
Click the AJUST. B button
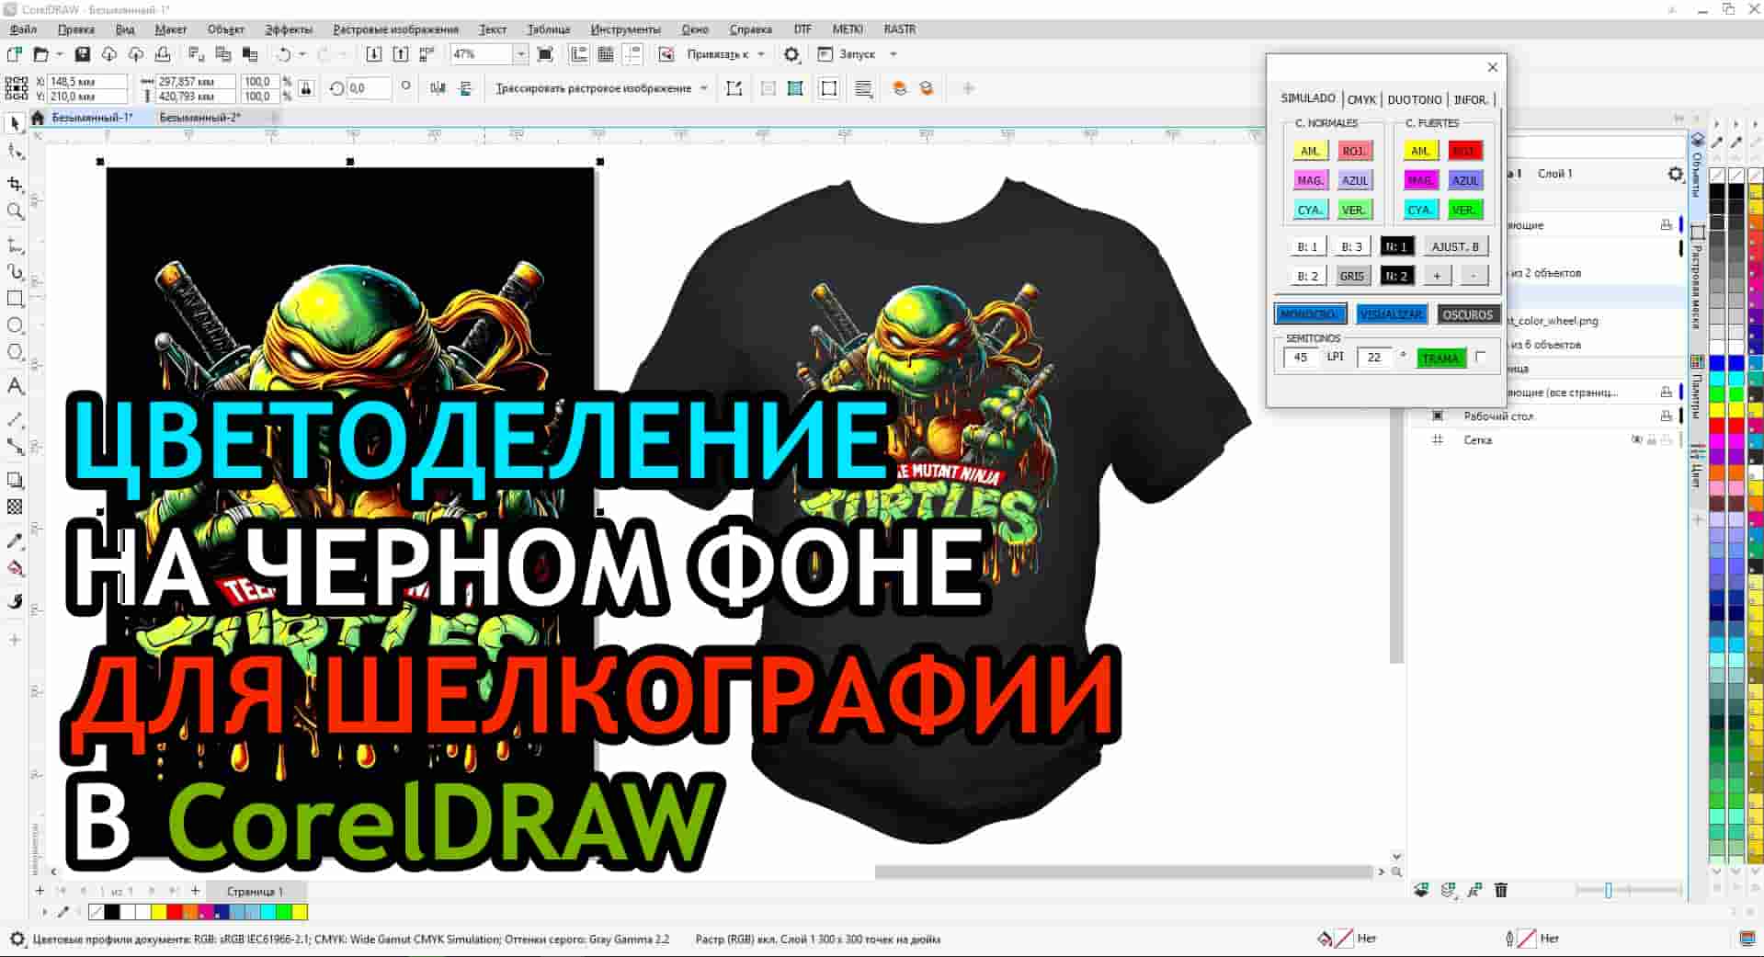tap(1454, 246)
